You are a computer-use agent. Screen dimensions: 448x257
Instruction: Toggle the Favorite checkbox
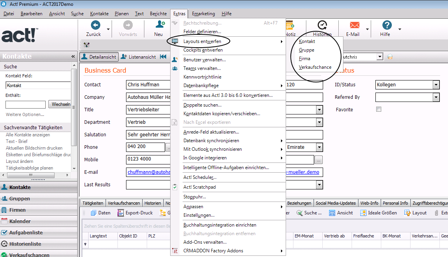coord(379,109)
